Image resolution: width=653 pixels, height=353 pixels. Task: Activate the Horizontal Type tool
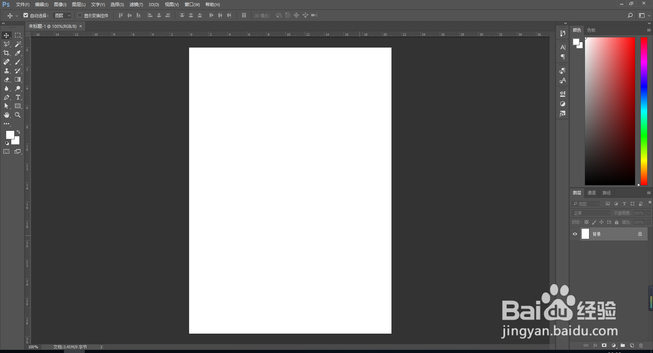[18, 97]
